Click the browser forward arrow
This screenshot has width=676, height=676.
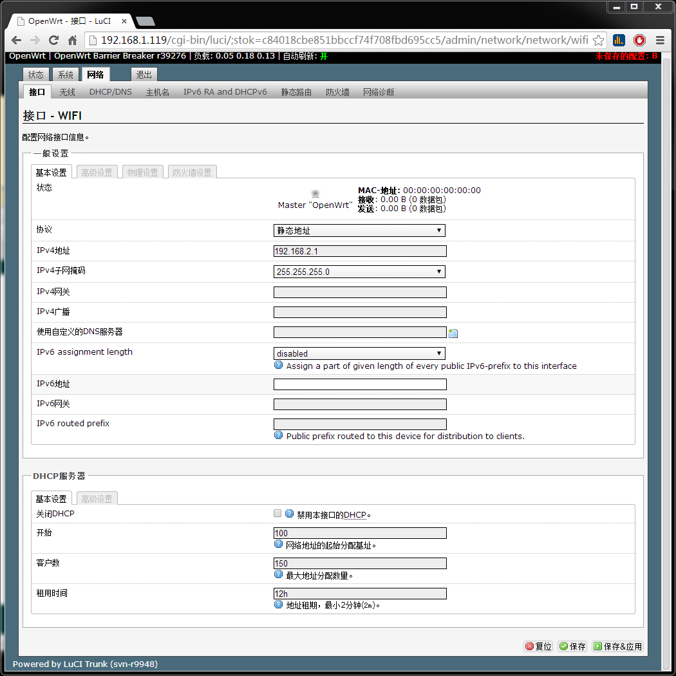[35, 40]
